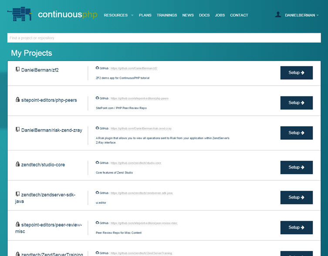Click the lock icon beside zendtech/studio-core

[18, 164]
